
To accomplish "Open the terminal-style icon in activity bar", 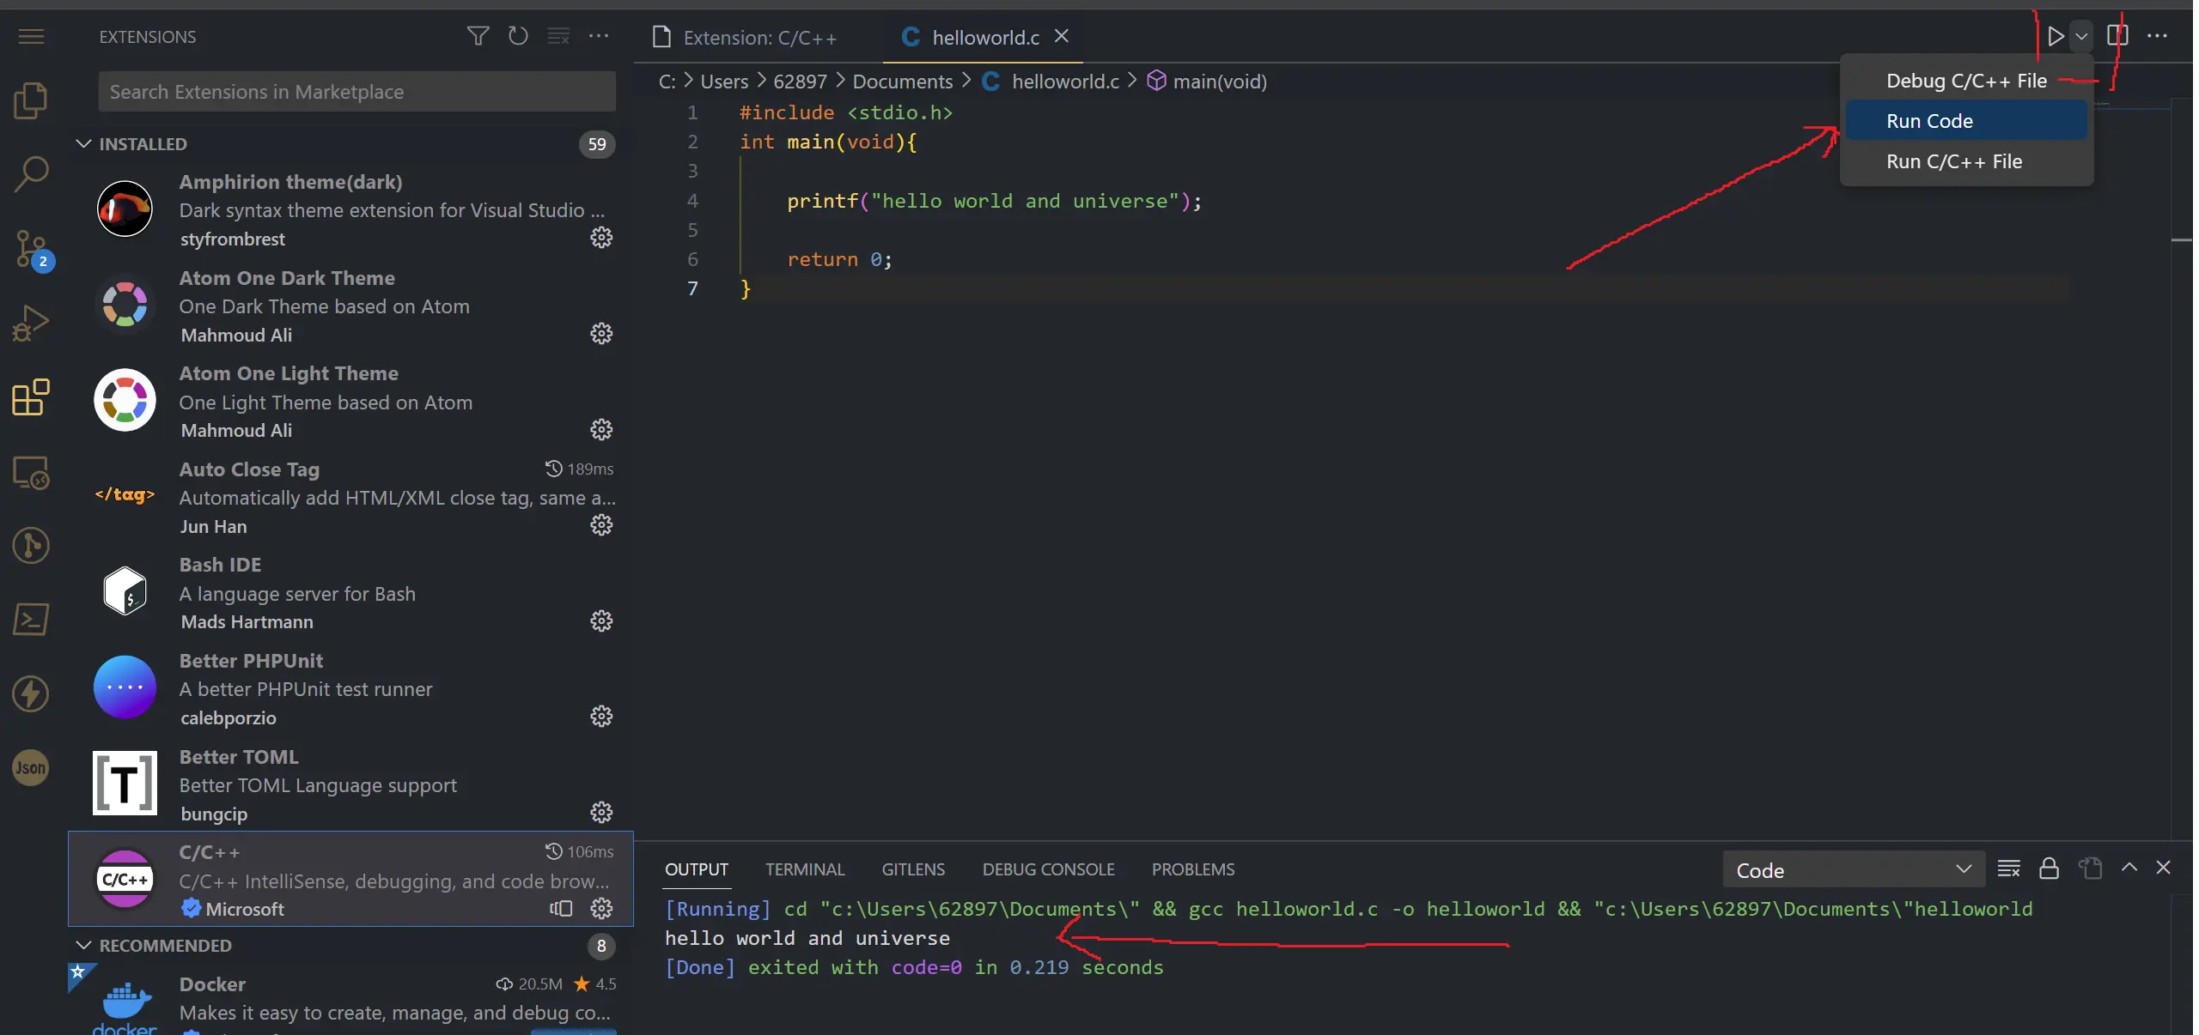I will tap(31, 620).
